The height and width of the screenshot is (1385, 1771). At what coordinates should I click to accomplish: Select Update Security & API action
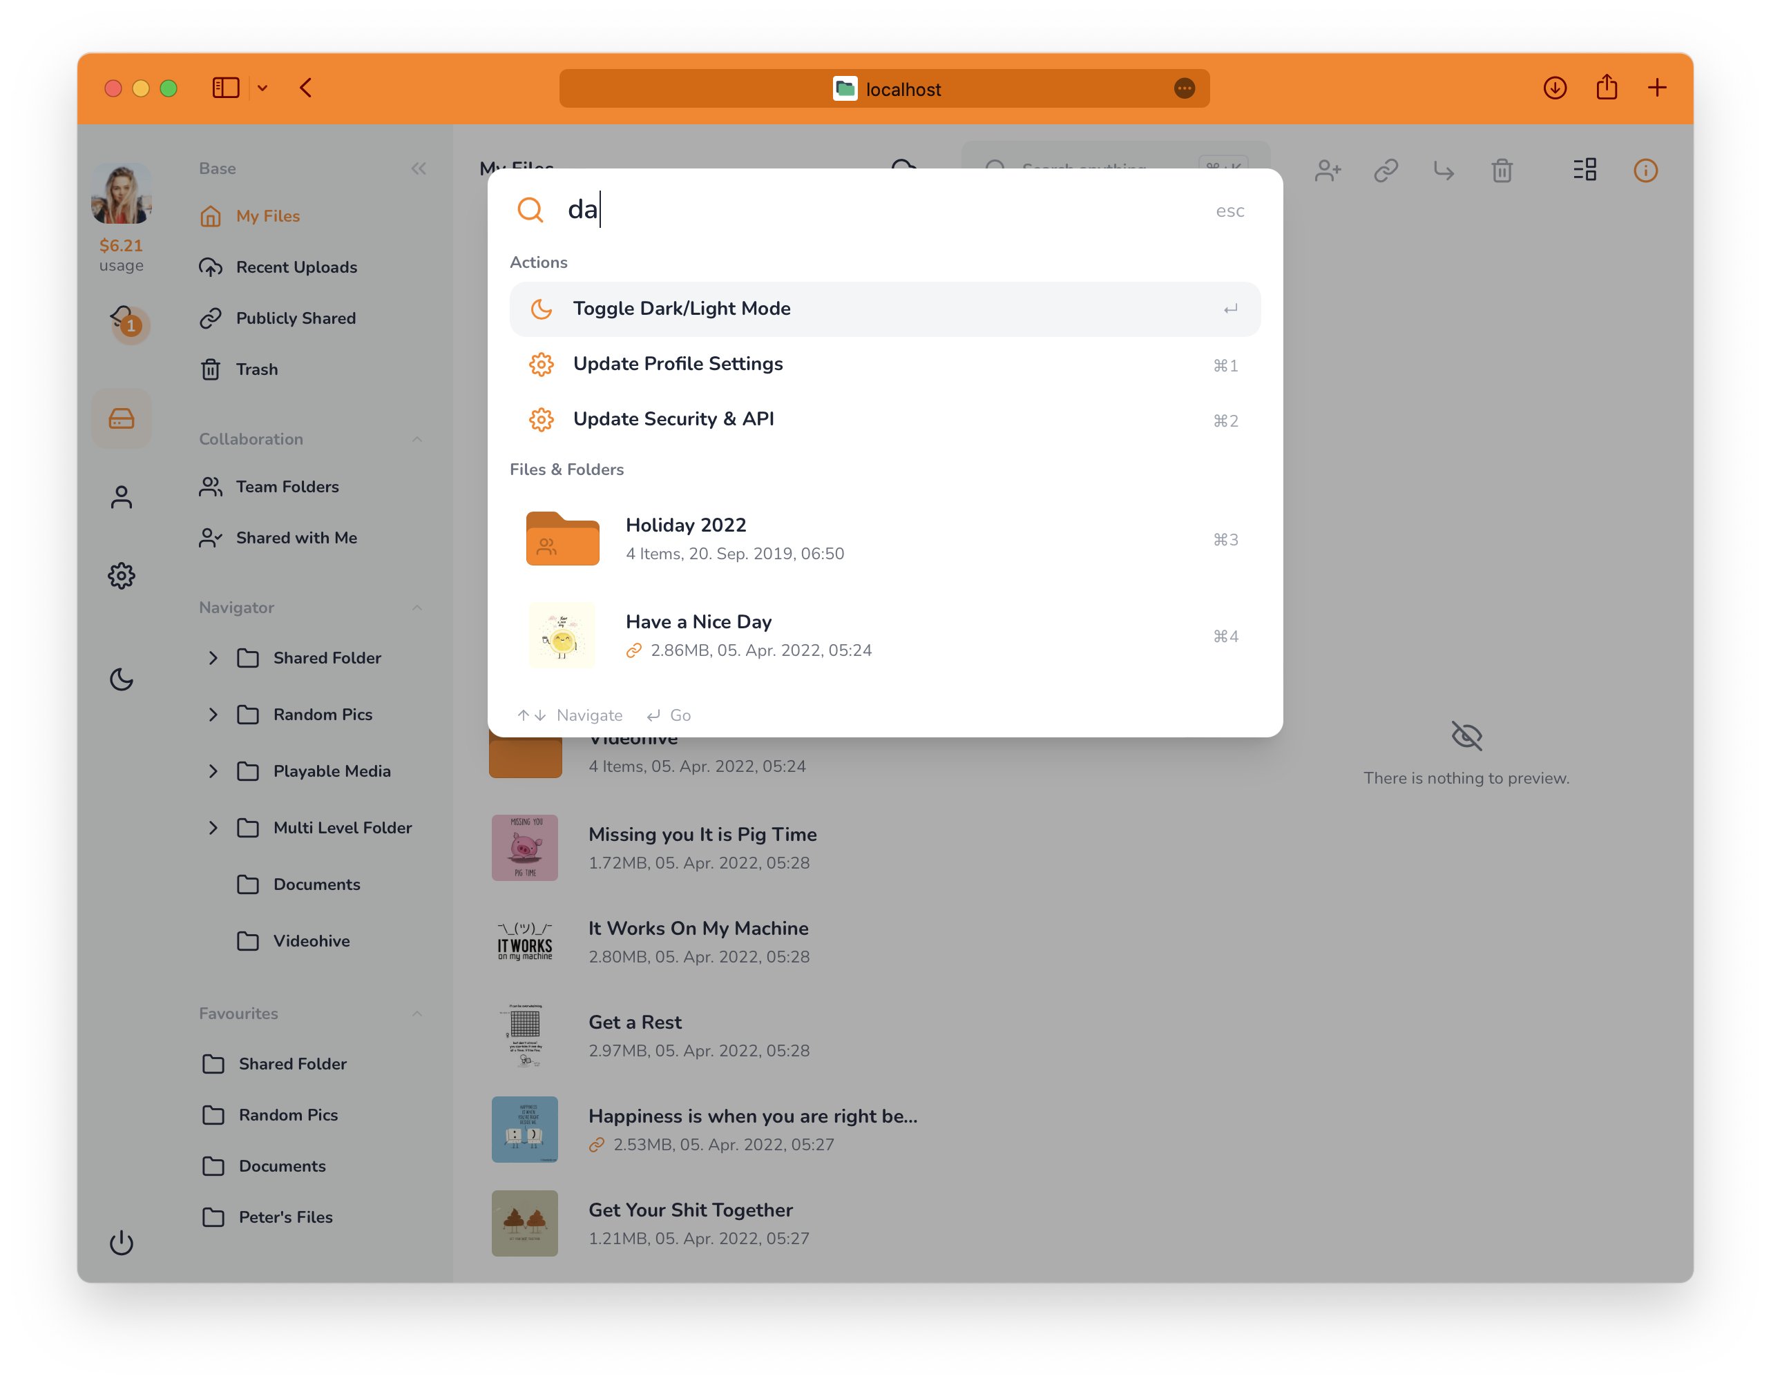673,418
